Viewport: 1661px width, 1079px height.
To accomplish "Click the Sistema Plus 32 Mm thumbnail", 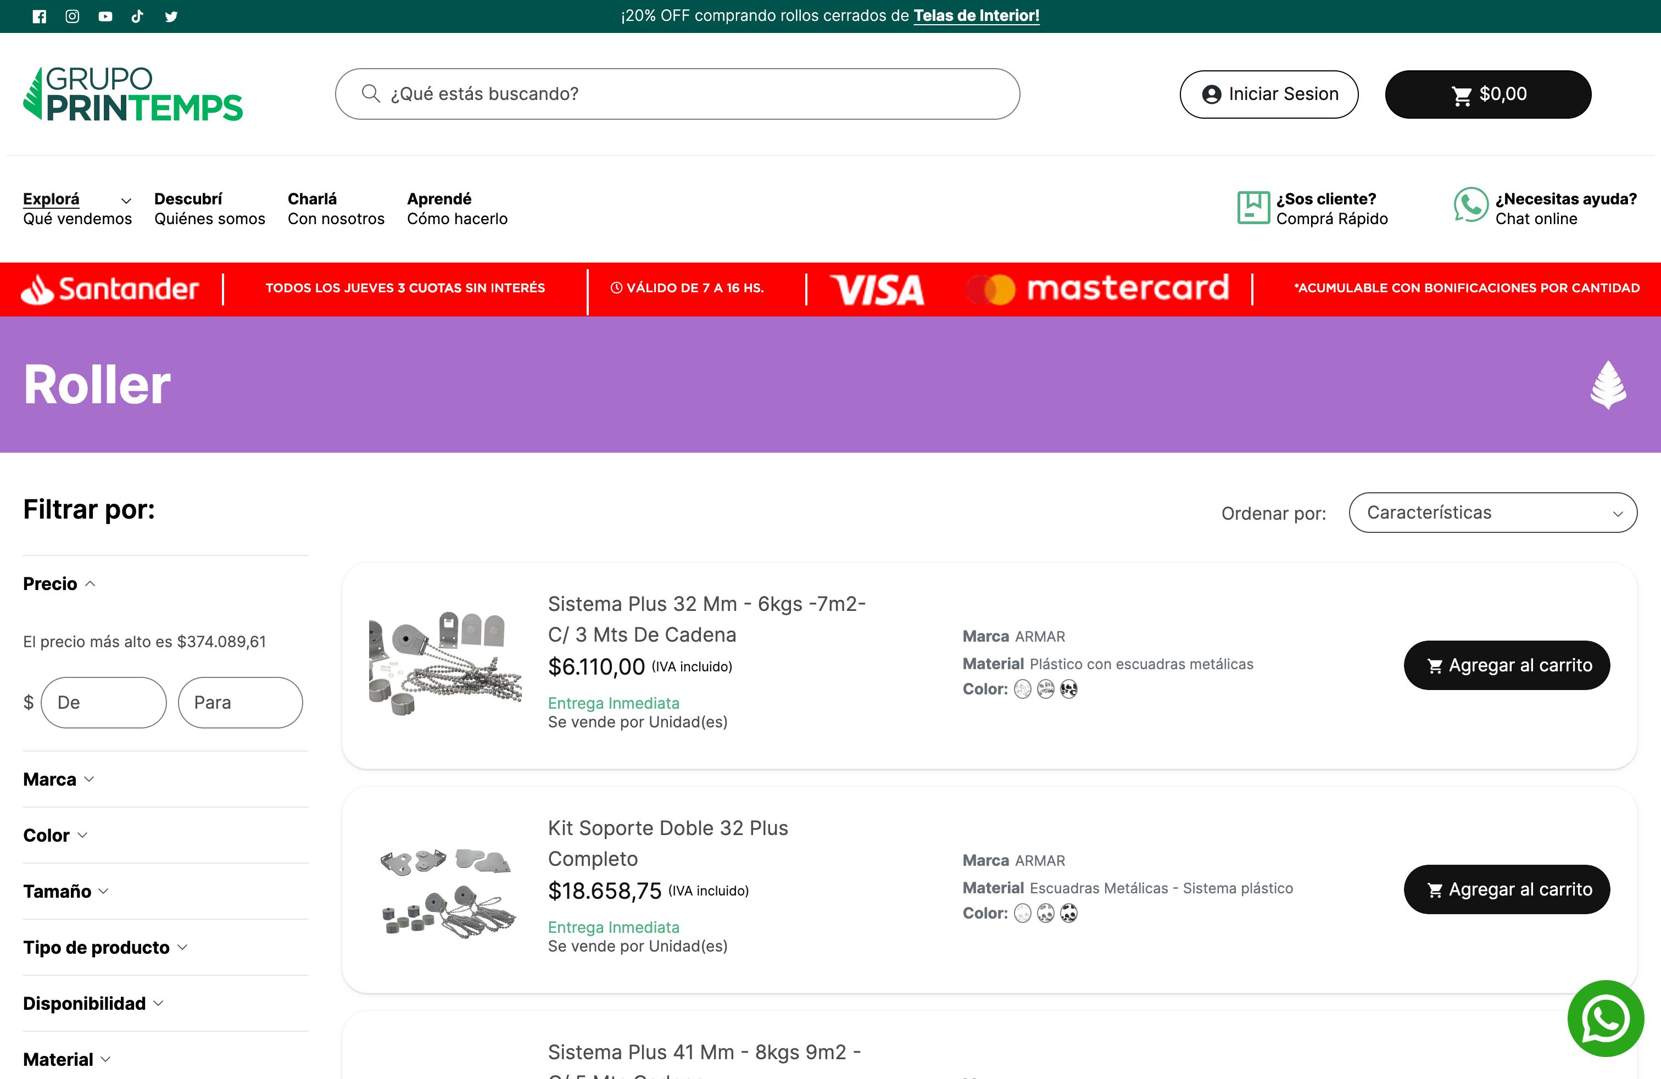I will 445,664.
